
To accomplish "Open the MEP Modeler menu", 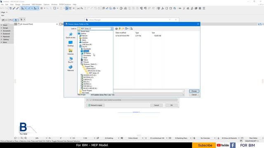I will [37, 5].
